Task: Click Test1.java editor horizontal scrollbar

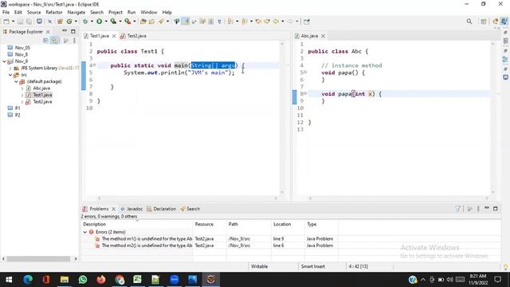Action: pos(187,198)
